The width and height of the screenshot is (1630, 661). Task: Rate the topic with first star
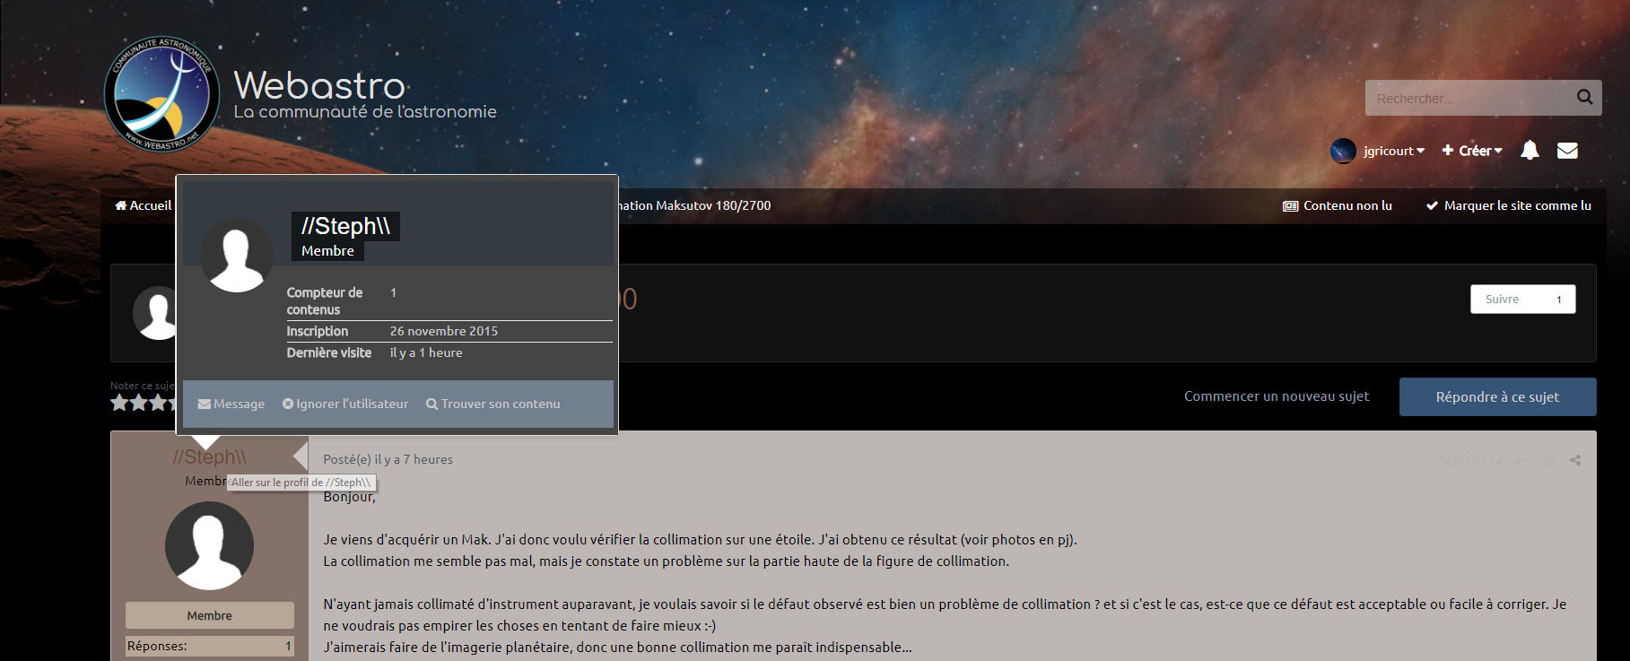pos(119,403)
